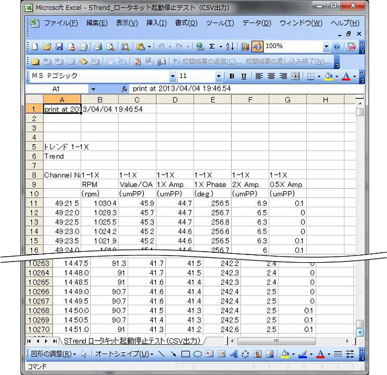
Task: Open the AutoSum functions dropdown arrow
Action: (x=221, y=46)
